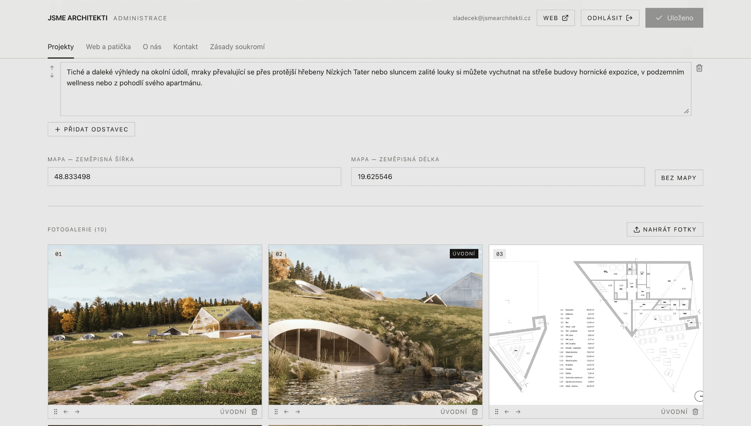Screen dimensions: 751x426
Task: Click the drag handle under photo 02
Action: click(x=276, y=412)
